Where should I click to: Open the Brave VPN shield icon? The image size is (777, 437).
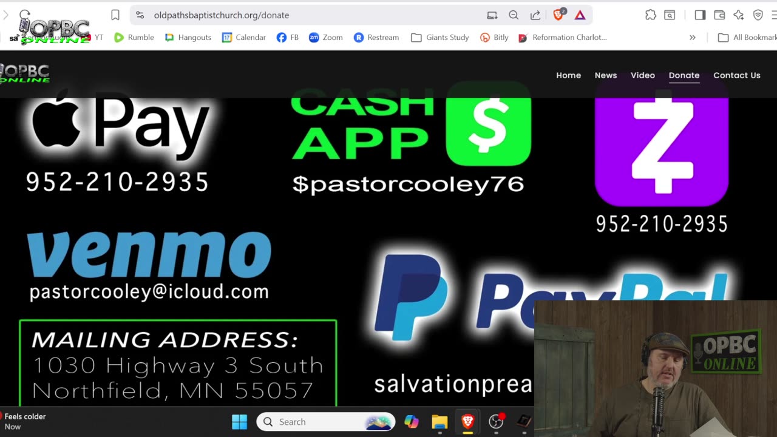coord(758,15)
